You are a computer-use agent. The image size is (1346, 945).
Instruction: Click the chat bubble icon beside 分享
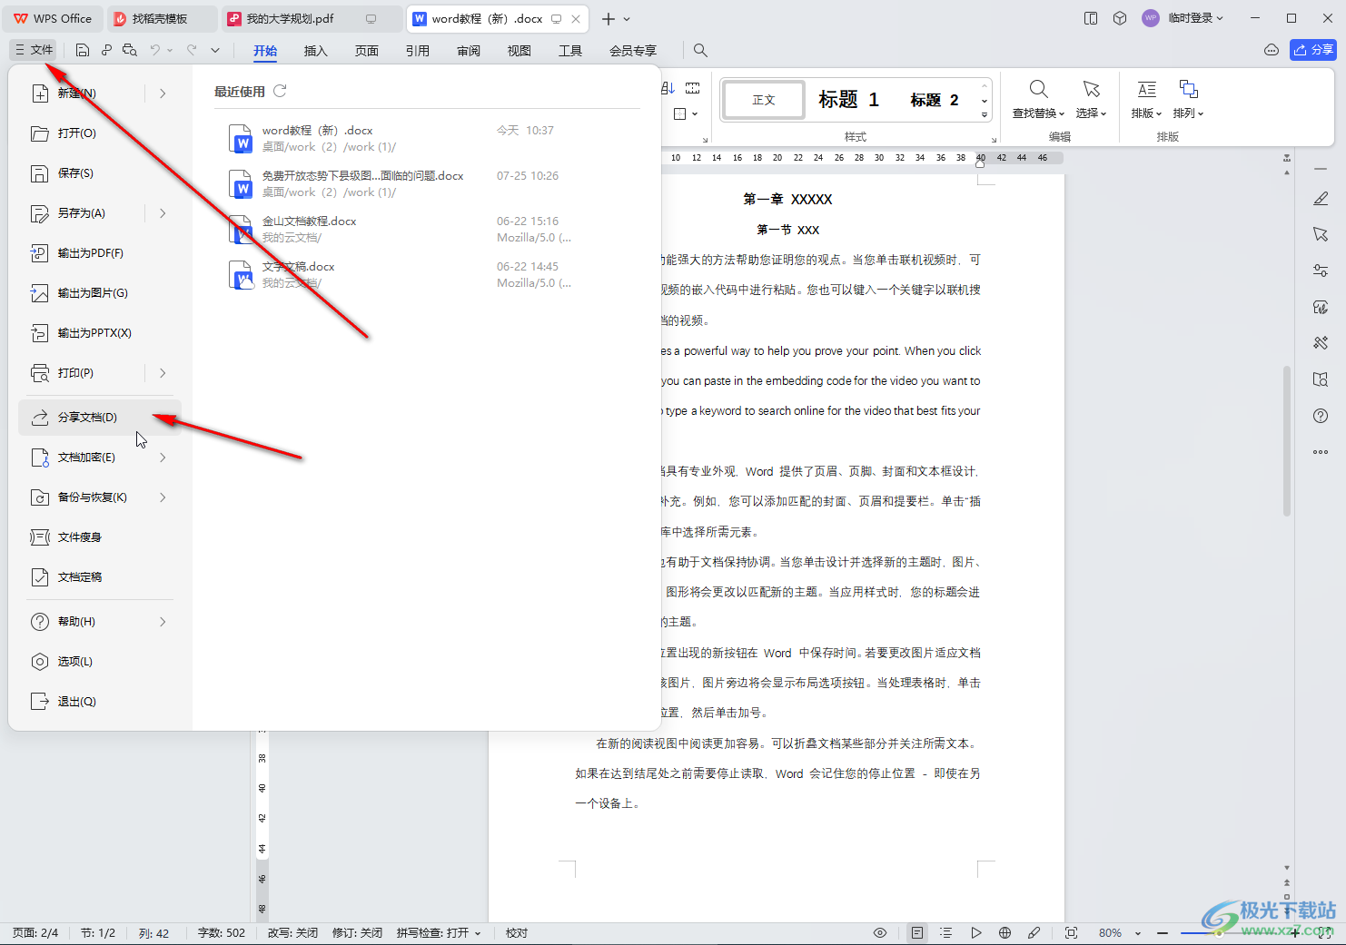point(1271,50)
